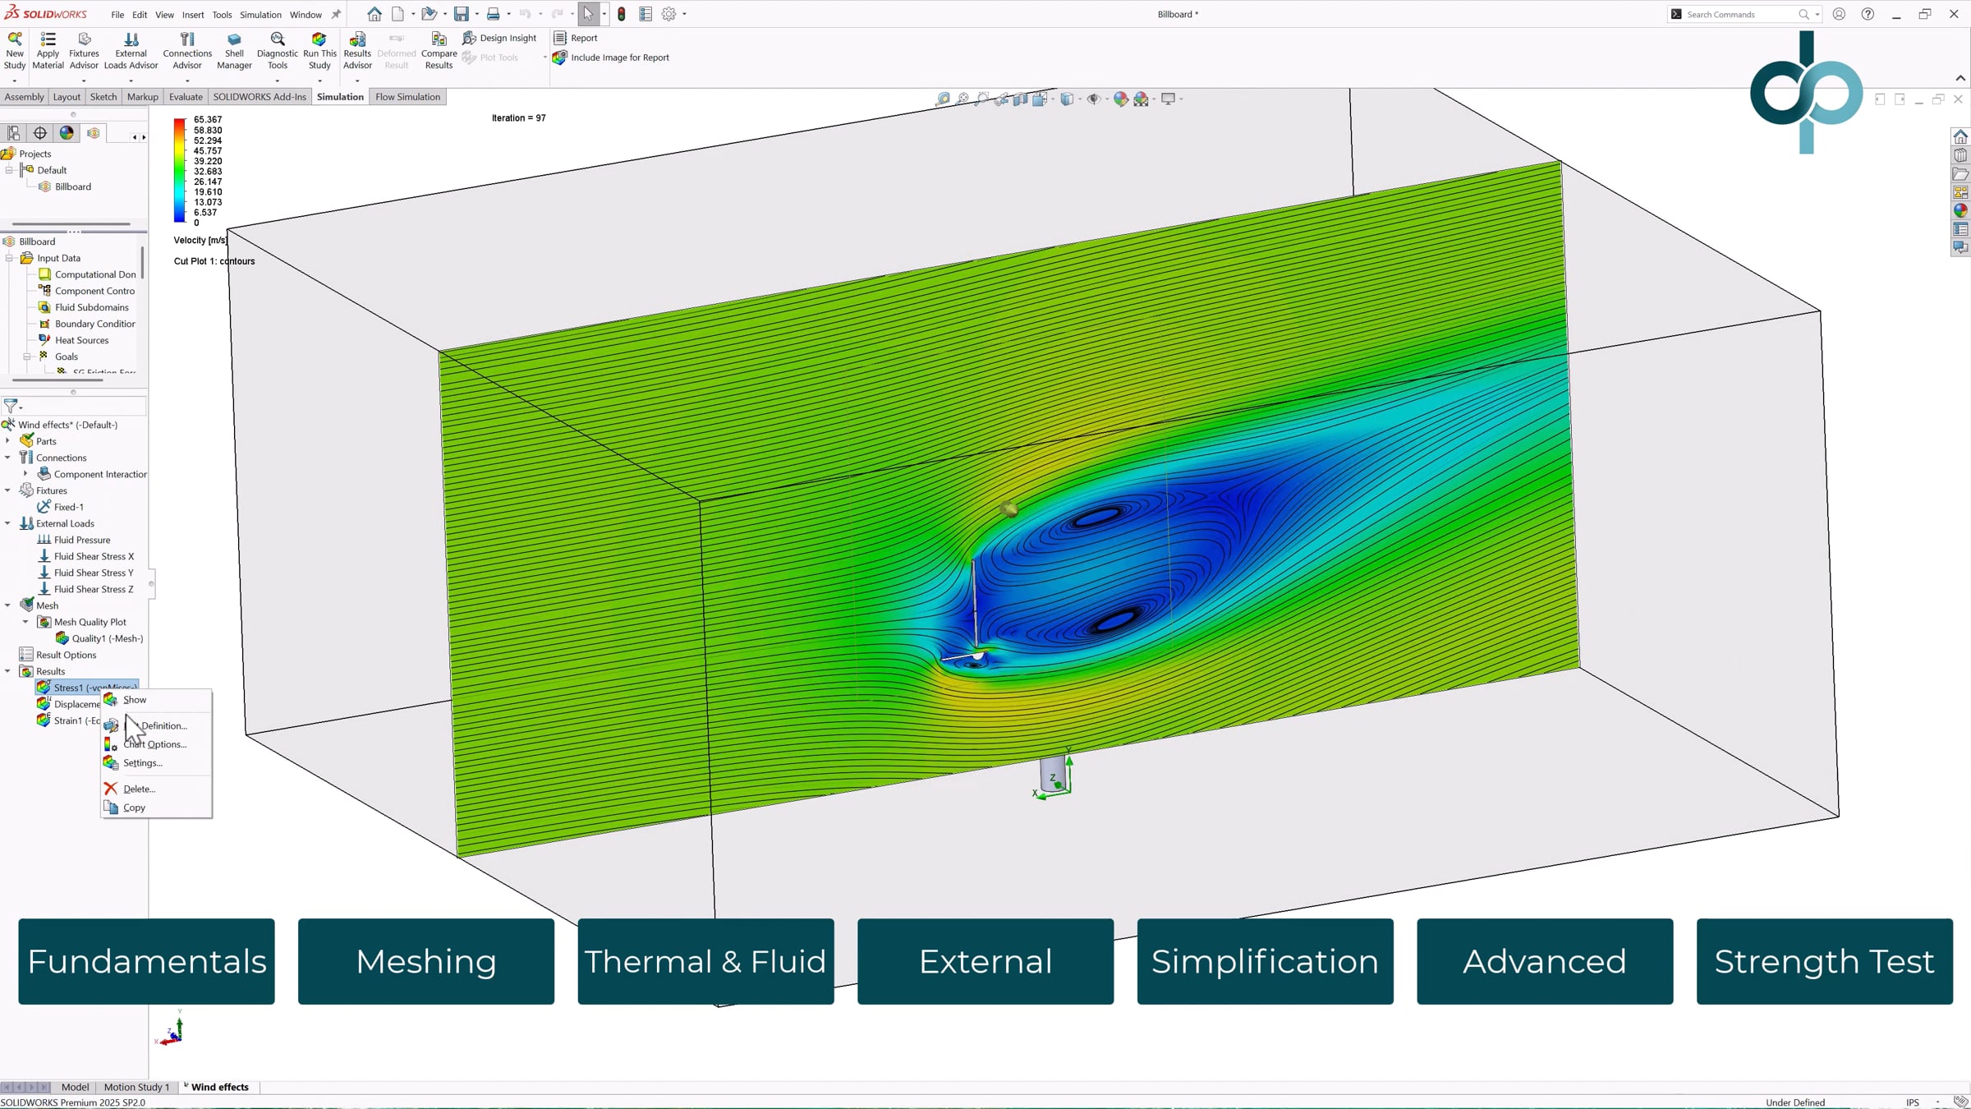
Task: Click the Report button
Action: coord(576,38)
